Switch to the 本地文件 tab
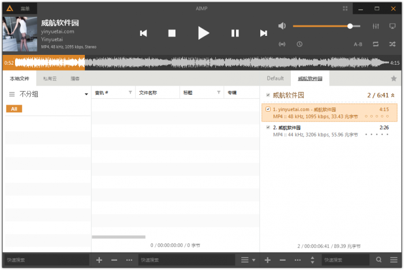404x270 pixels. [20, 79]
